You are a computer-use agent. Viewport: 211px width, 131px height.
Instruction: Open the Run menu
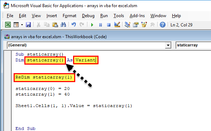[104, 16]
